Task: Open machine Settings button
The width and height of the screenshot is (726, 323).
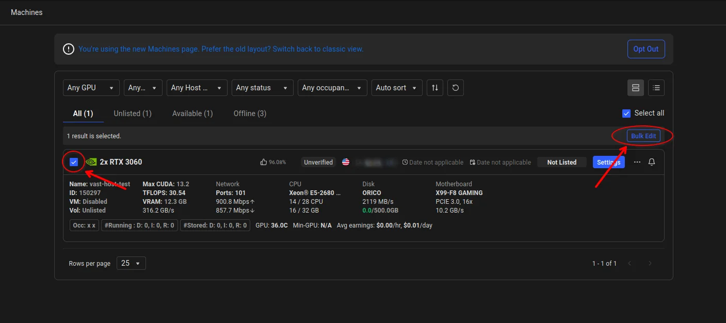Action: (x=609, y=162)
